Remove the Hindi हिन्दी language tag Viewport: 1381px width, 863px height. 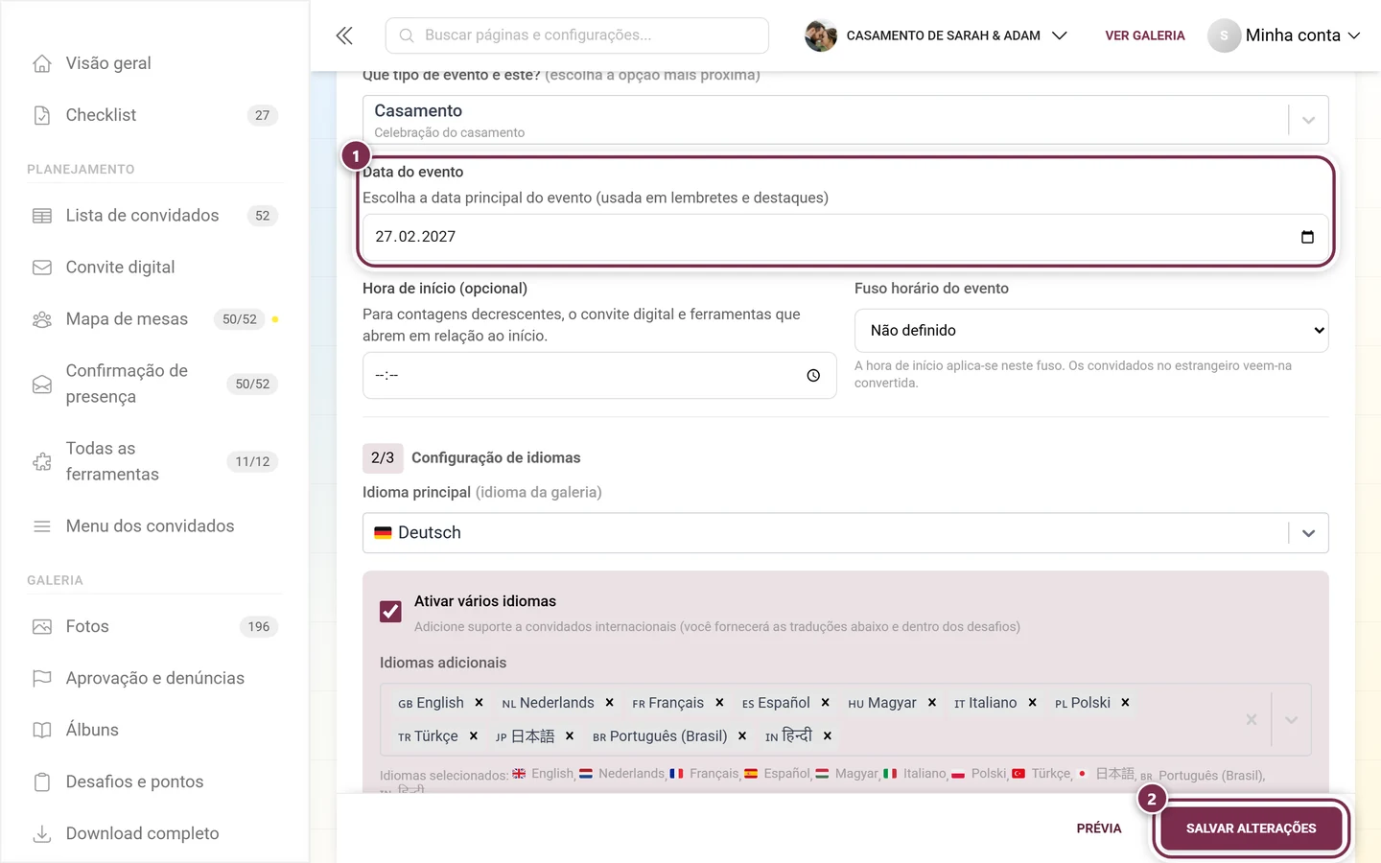(x=827, y=736)
